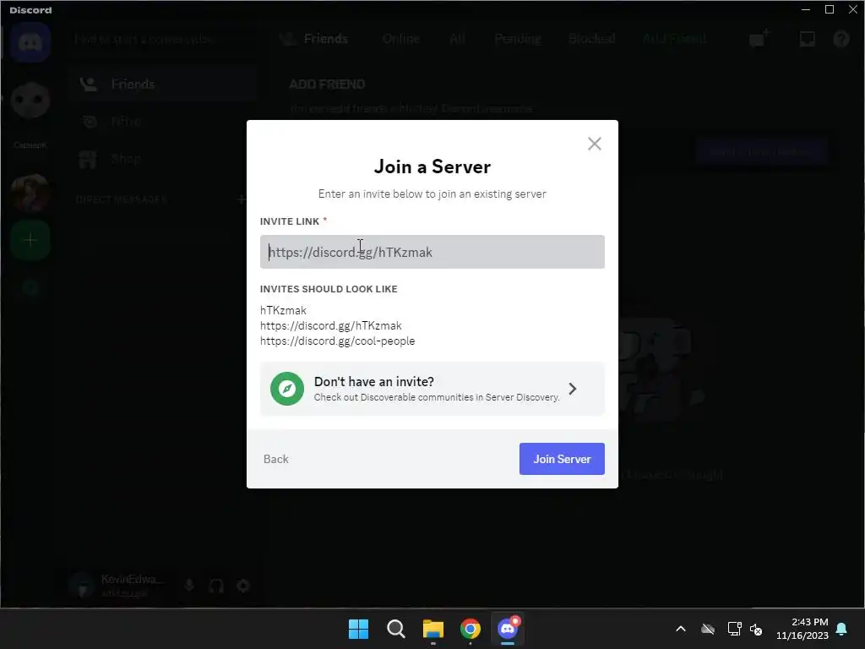The height and width of the screenshot is (649, 865).
Task: Click the invite link input field
Action: [x=432, y=252]
